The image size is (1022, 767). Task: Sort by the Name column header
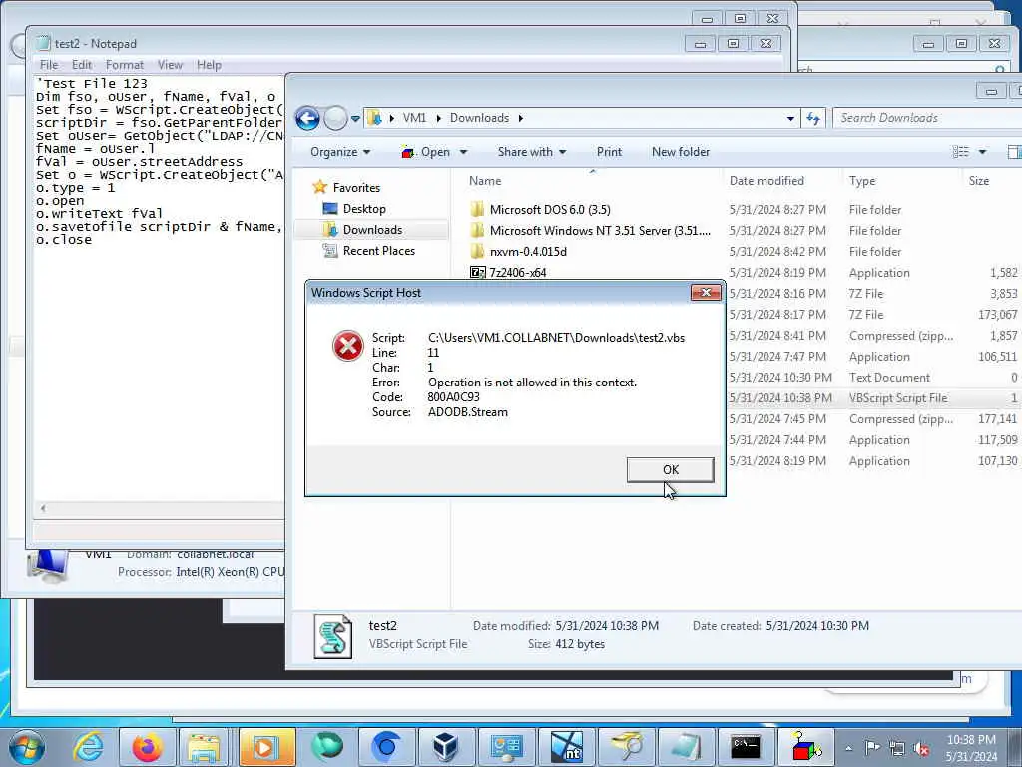coord(485,181)
